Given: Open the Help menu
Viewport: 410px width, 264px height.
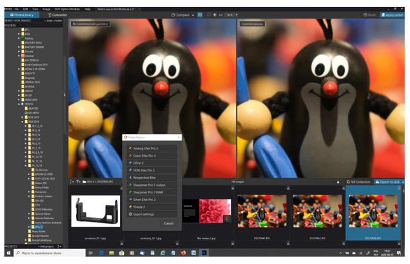Looking at the screenshot, I should pos(87,9).
